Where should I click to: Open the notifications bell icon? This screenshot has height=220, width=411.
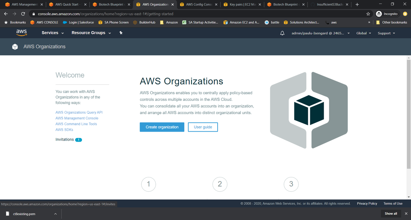point(282,33)
